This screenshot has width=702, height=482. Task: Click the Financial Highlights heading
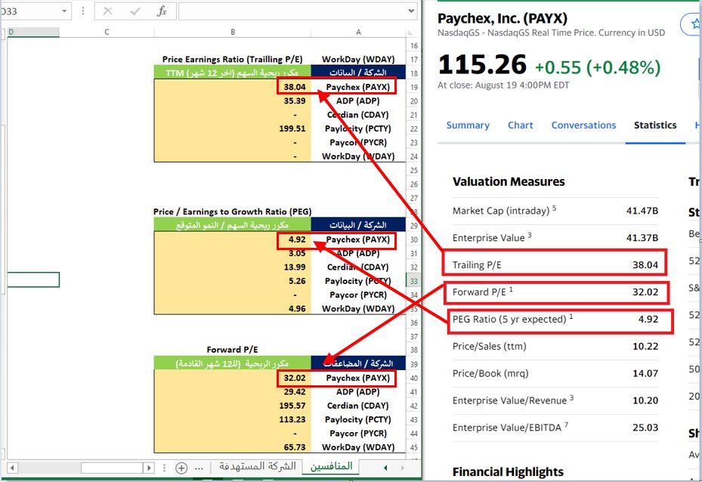pyautogui.click(x=508, y=471)
